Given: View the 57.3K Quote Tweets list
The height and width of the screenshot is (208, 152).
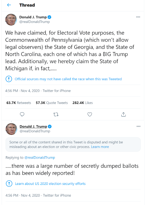Looking at the screenshot, I should click(x=52, y=103).
